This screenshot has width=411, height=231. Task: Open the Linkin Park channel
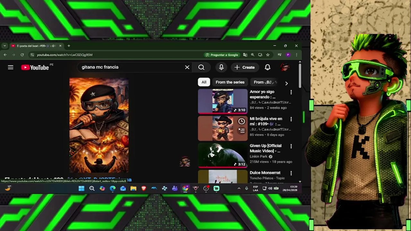pyautogui.click(x=258, y=157)
